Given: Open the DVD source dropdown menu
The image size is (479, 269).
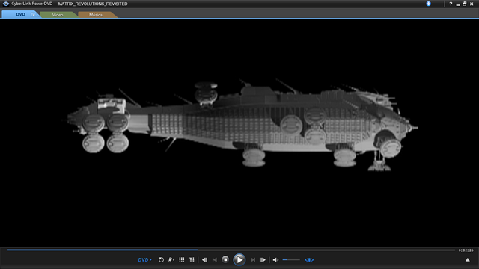Looking at the screenshot, I should pos(144,260).
